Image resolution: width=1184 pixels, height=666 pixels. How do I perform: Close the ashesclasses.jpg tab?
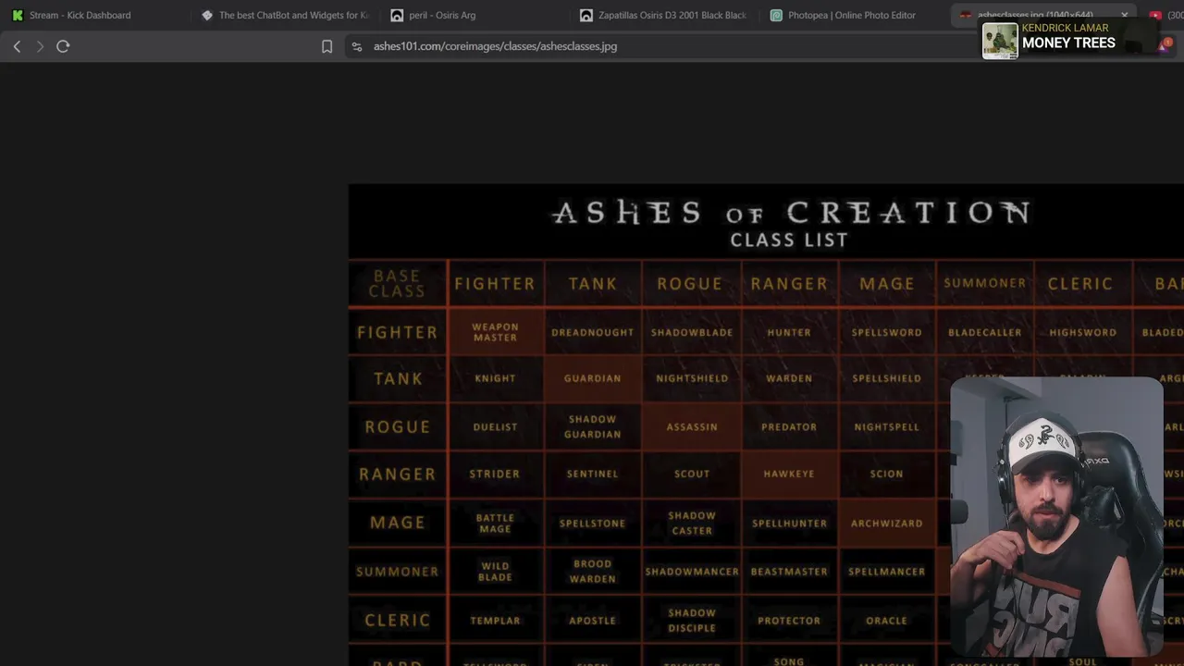coord(1124,15)
